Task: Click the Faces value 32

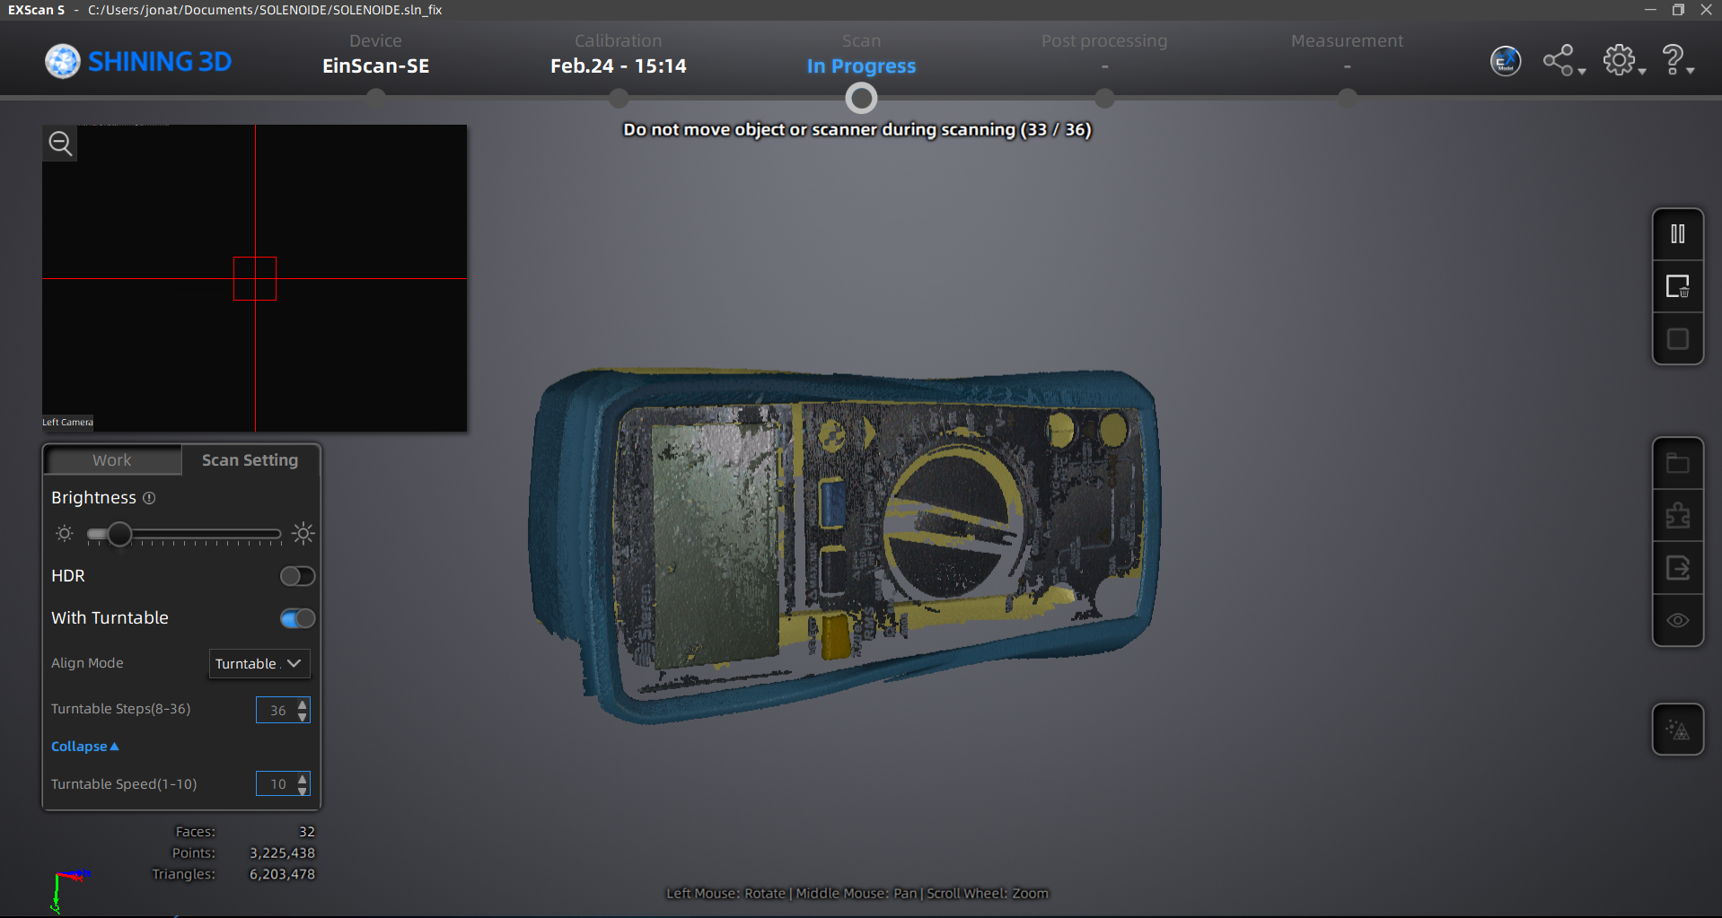Action: point(307,832)
